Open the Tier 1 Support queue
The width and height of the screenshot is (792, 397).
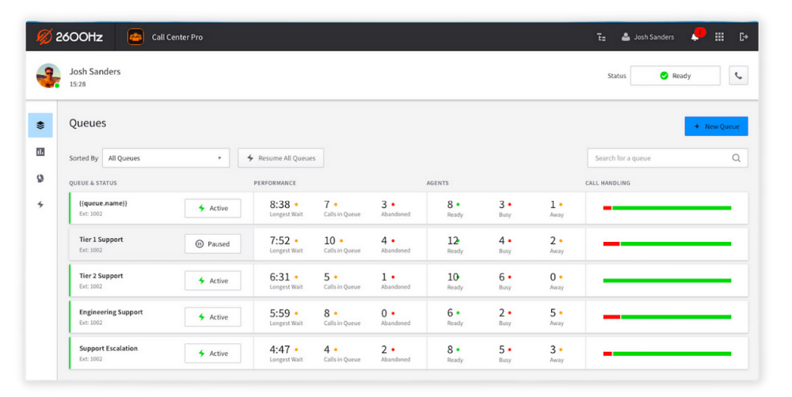(409, 244)
